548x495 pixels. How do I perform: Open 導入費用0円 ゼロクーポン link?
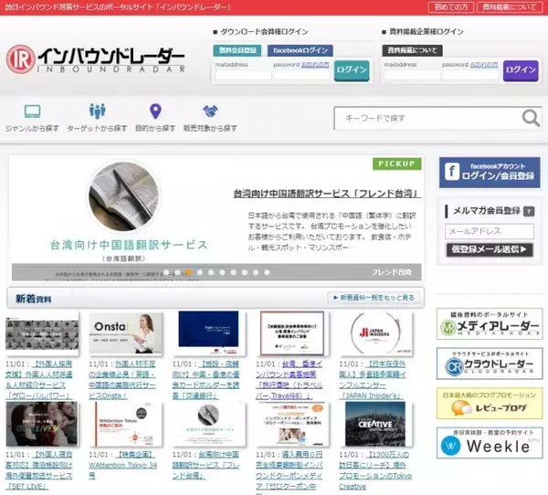click(290, 472)
